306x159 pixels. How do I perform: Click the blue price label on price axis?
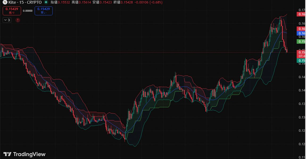(301, 33)
